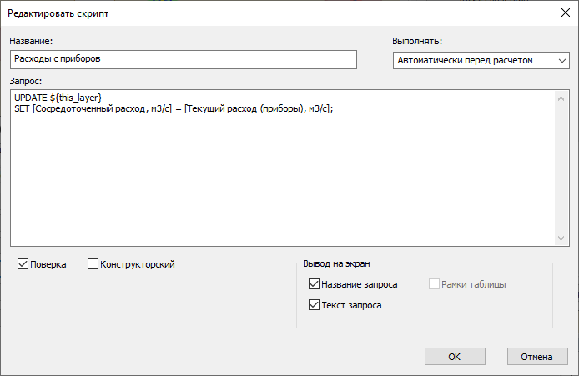The image size is (579, 376).
Task: Click empty area of the Запрос text box
Action: coord(284,183)
